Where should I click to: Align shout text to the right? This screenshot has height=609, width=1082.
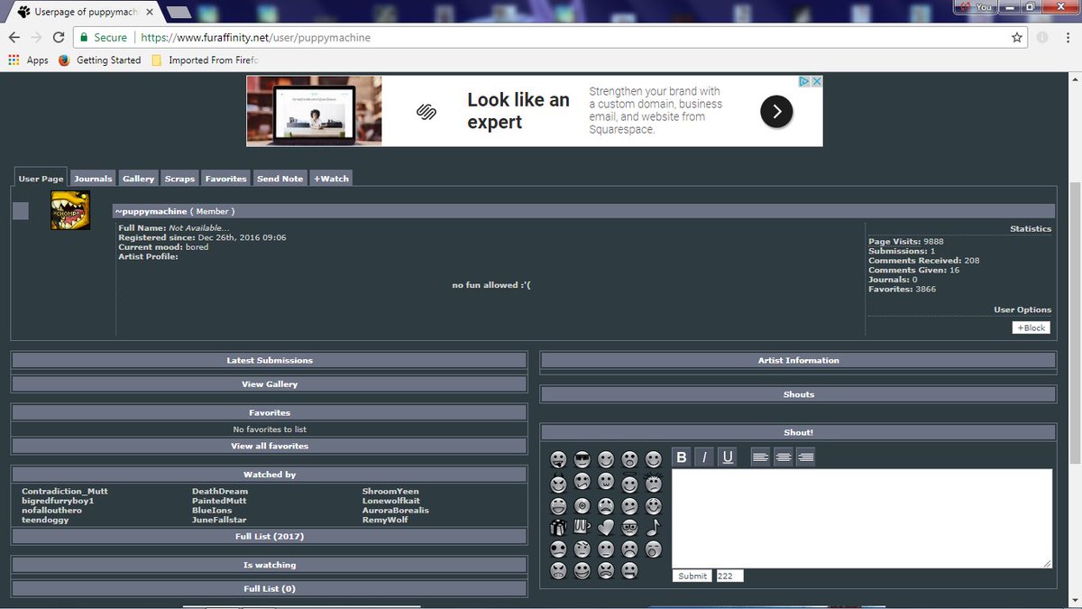(x=806, y=457)
